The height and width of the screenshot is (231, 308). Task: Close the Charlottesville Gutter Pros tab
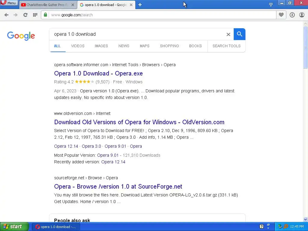[73, 5]
